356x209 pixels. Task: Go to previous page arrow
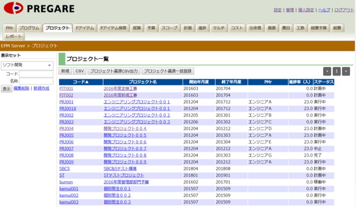coord(327,71)
